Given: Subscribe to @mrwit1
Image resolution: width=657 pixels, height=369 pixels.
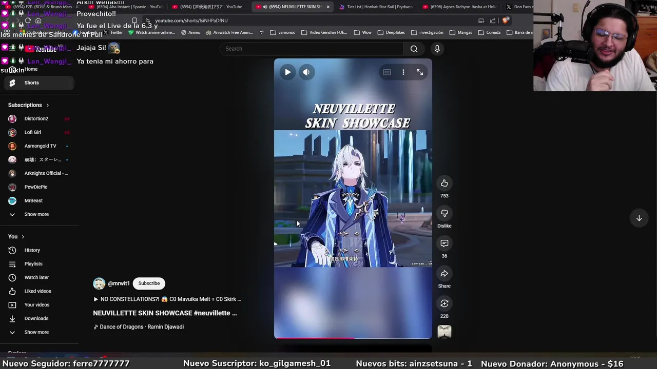Looking at the screenshot, I should [x=149, y=283].
